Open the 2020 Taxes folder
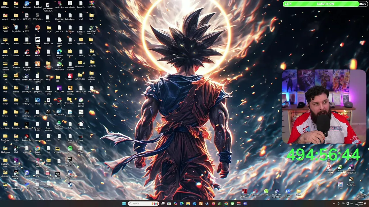This screenshot has width=369, height=207. tap(5, 5)
